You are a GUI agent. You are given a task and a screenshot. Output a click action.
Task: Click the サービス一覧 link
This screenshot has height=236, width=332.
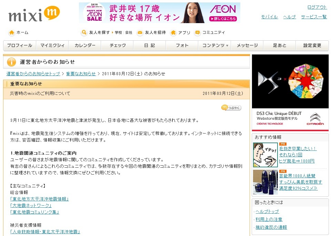(x=314, y=17)
